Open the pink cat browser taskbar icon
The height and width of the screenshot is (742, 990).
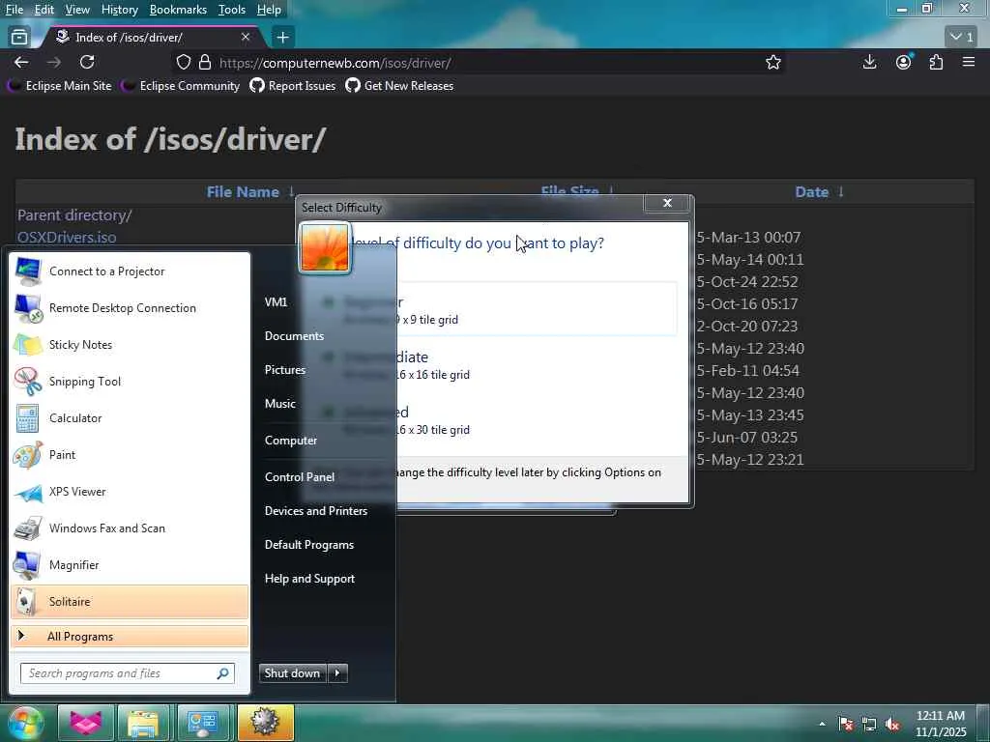(x=86, y=723)
